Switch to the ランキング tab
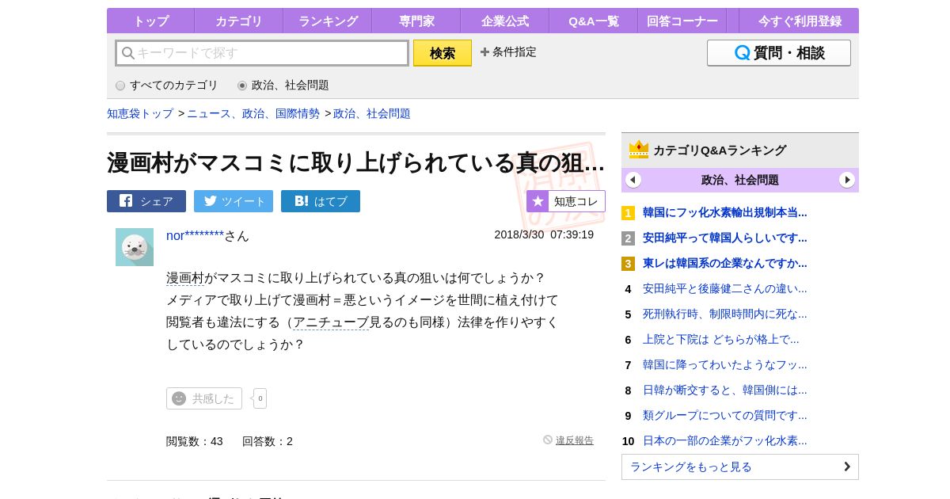Screen dimensions: 950x499 pos(328,21)
